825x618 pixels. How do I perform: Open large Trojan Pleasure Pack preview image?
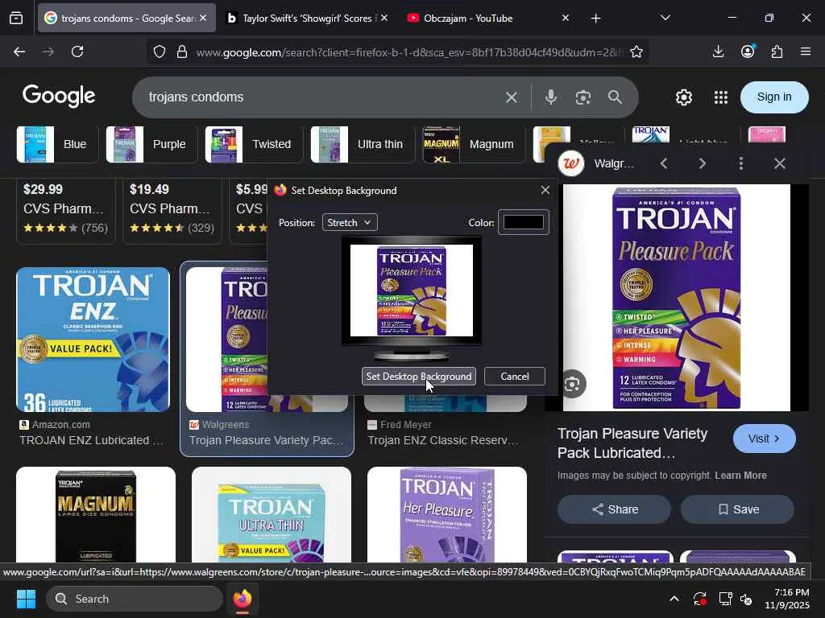(x=677, y=298)
